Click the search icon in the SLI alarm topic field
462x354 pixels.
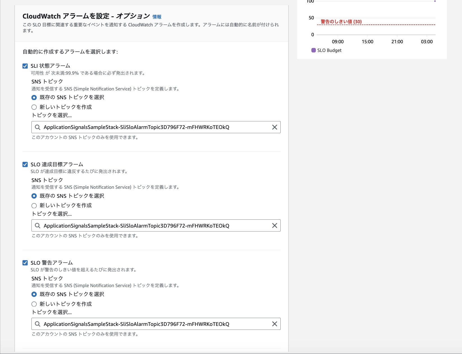click(x=38, y=127)
